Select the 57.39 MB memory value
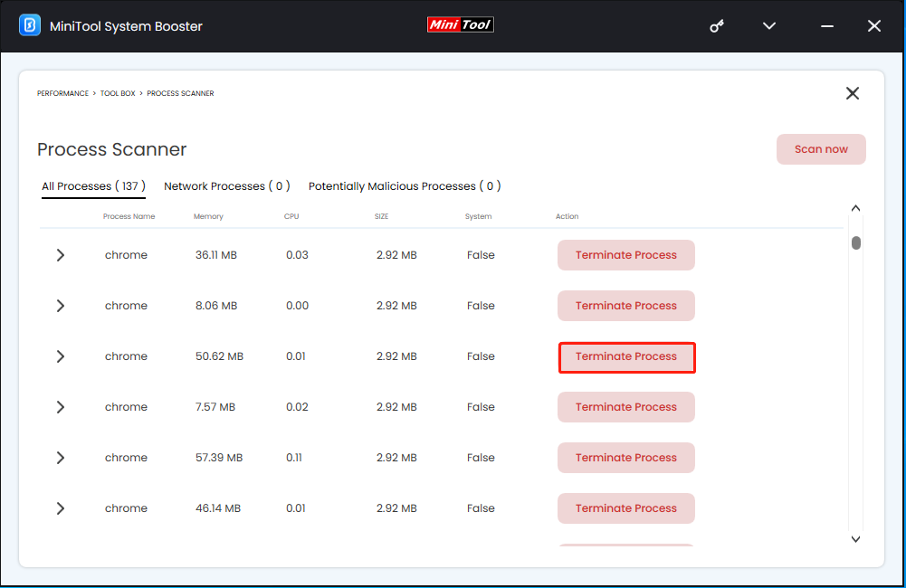Image resolution: width=906 pixels, height=588 pixels. pyautogui.click(x=219, y=458)
